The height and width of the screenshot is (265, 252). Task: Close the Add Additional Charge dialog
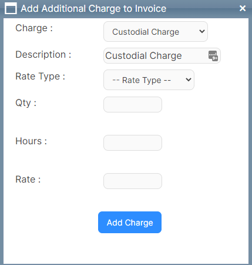tap(243, 8)
